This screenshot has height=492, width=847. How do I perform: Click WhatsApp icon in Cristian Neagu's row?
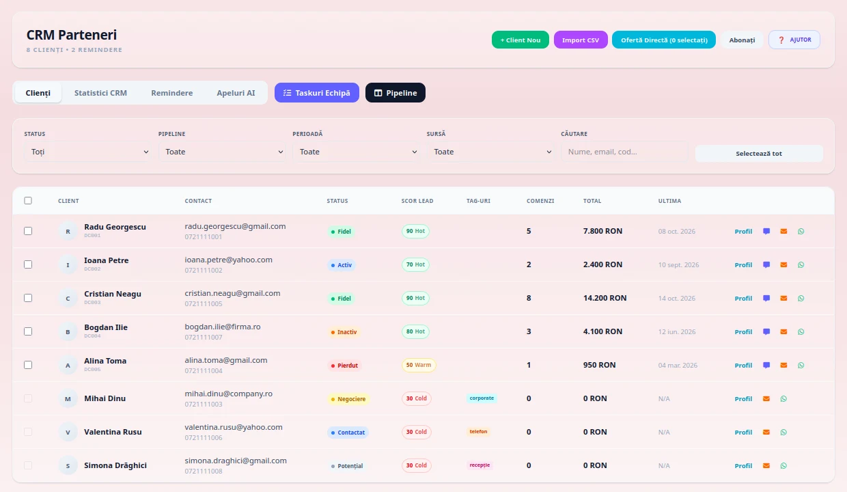click(801, 298)
